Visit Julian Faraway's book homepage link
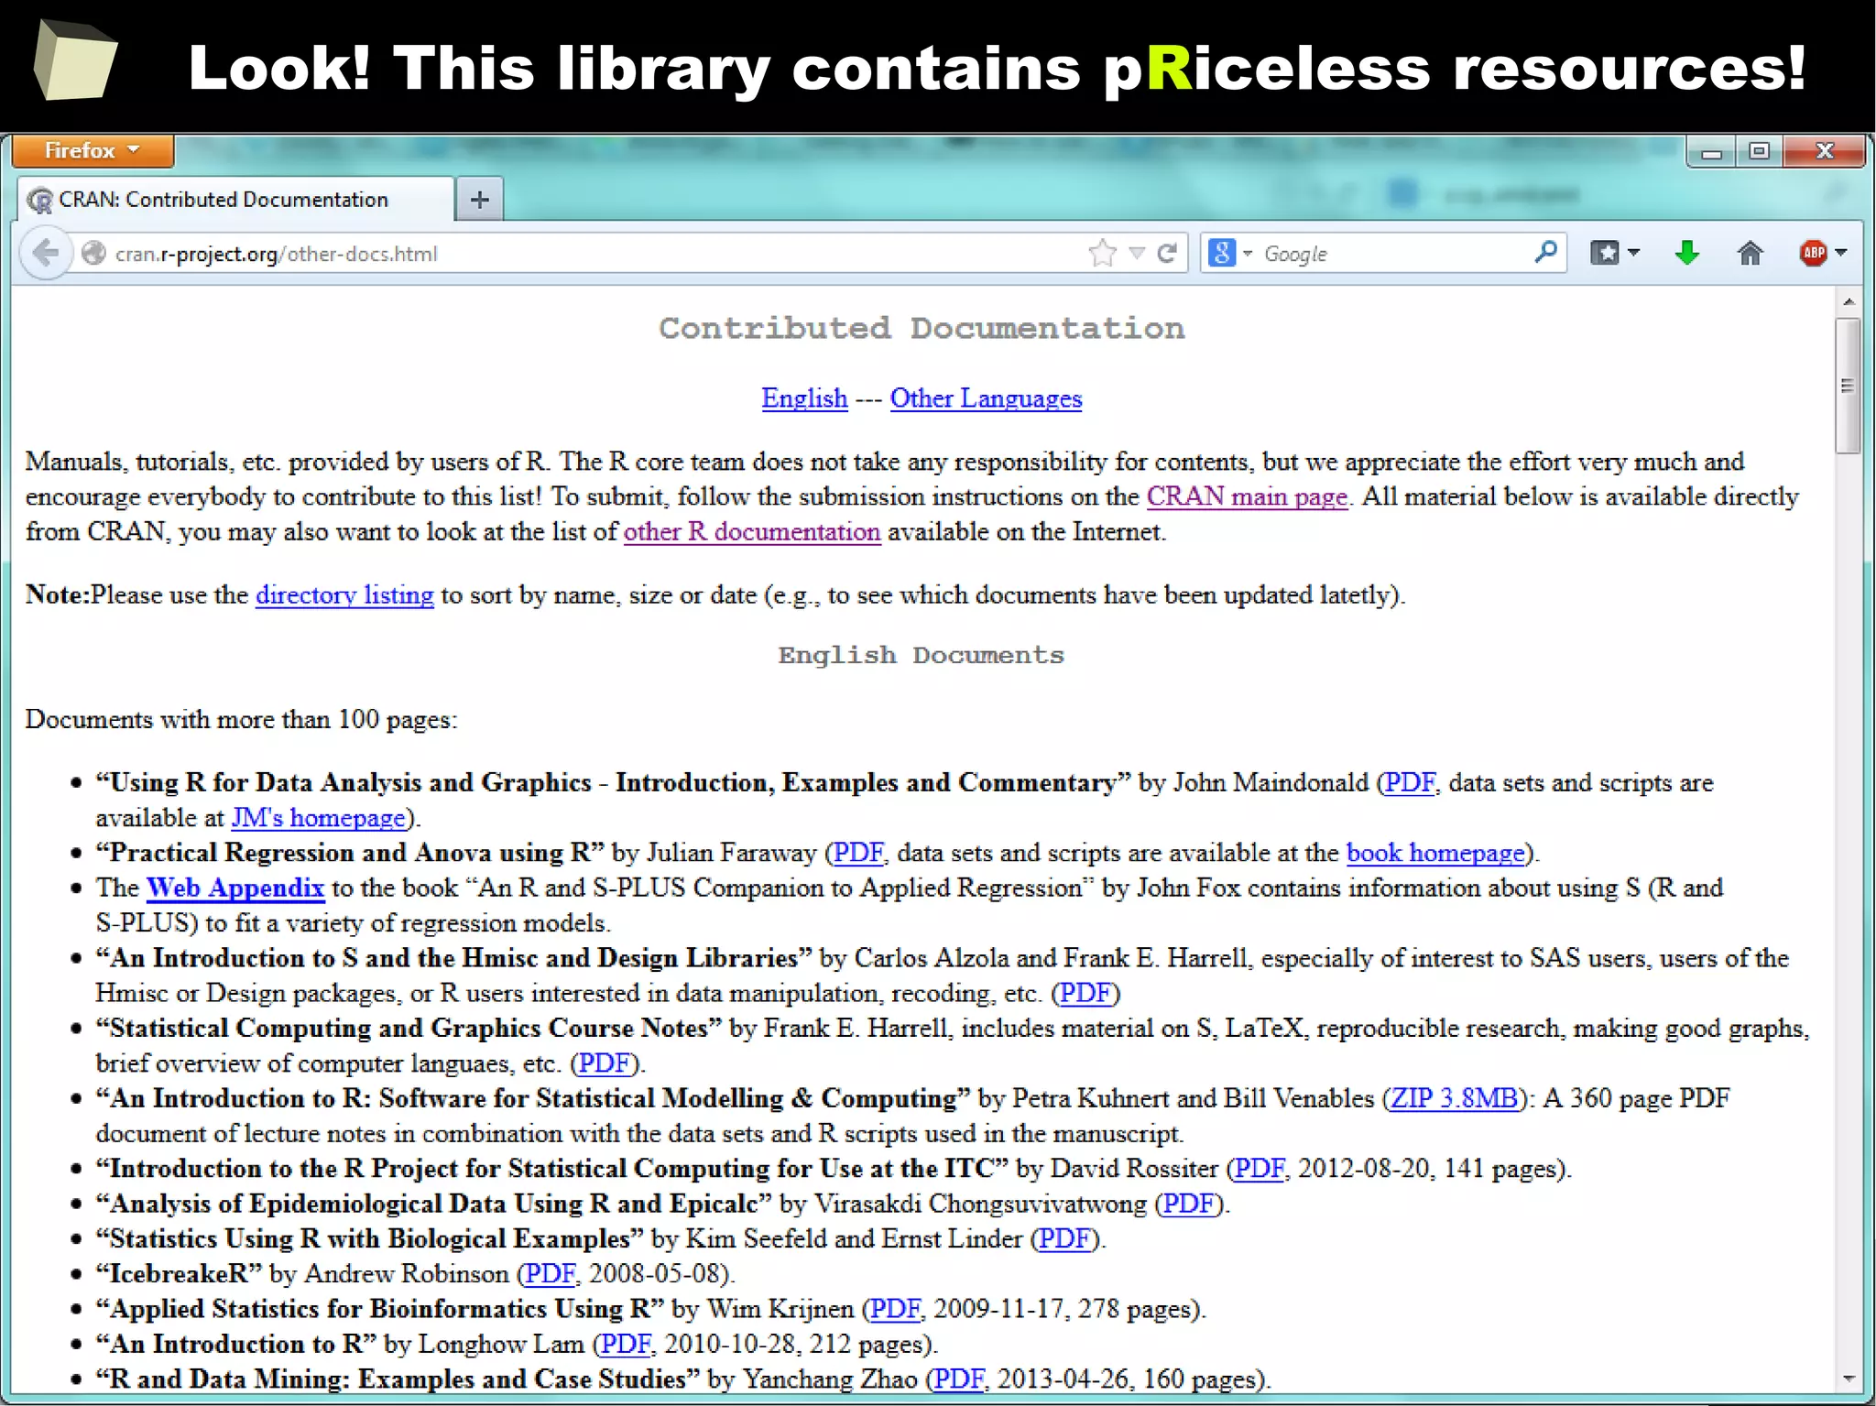 (x=1435, y=853)
